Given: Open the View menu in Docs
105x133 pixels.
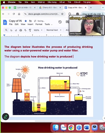Looking at the screenshot, I should (x=23, y=24).
